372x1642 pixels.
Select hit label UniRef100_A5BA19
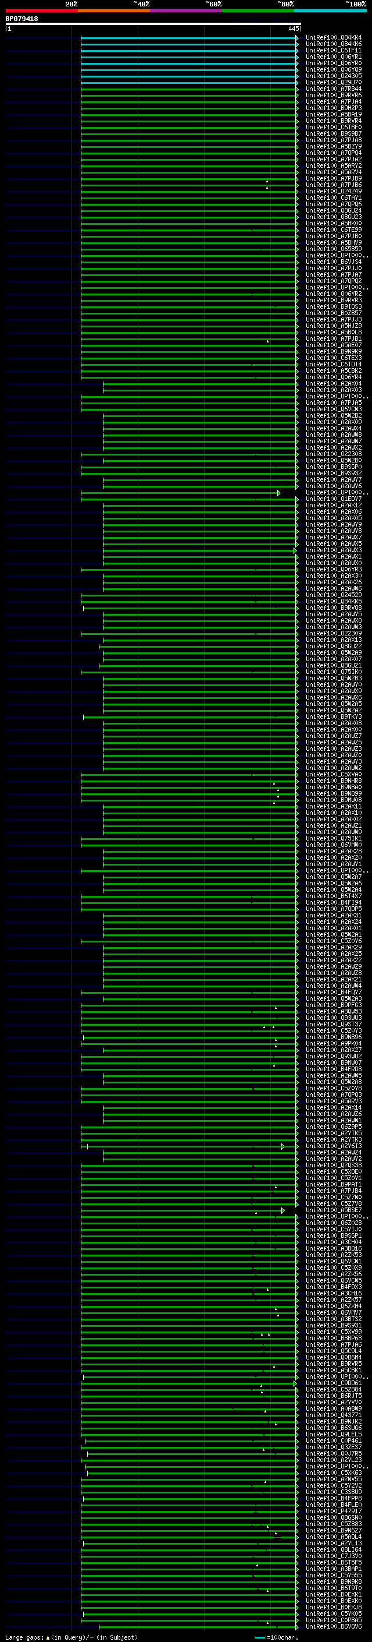[334, 114]
